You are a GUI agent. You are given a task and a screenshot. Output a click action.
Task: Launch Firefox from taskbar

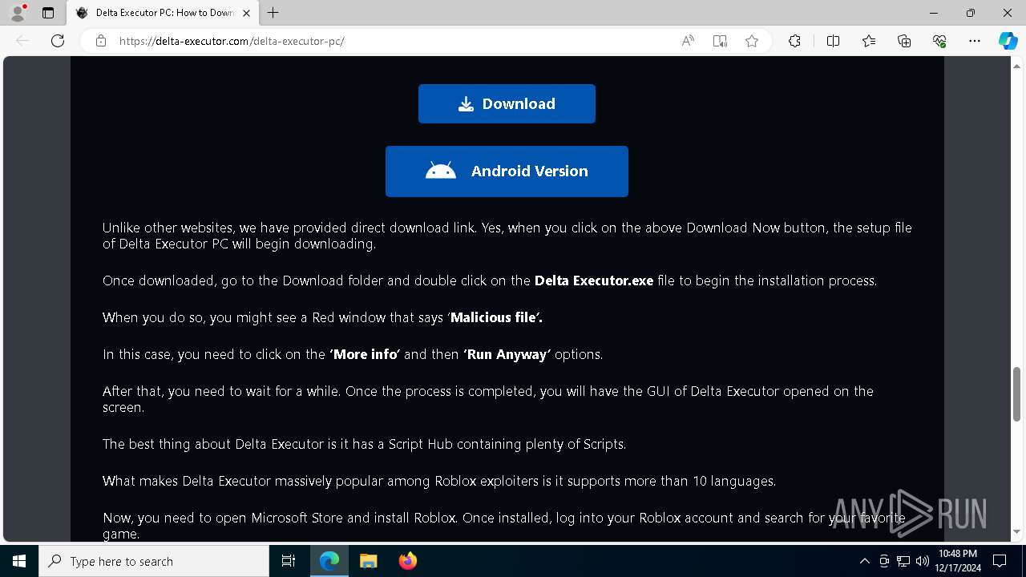pos(408,561)
